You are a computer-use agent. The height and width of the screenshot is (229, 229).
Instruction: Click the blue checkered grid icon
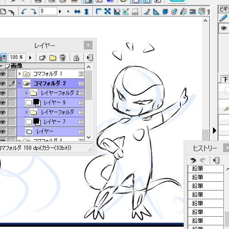point(108,11)
